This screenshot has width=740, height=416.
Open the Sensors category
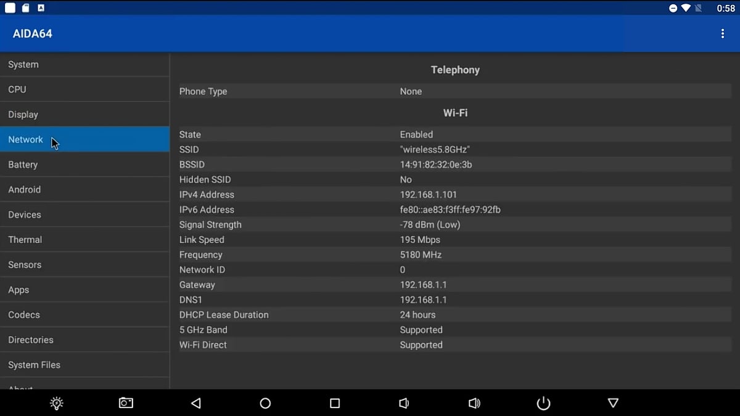[84, 265]
